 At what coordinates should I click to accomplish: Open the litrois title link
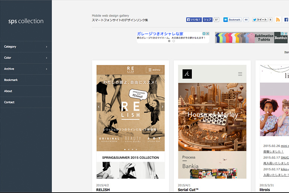pos(265,190)
